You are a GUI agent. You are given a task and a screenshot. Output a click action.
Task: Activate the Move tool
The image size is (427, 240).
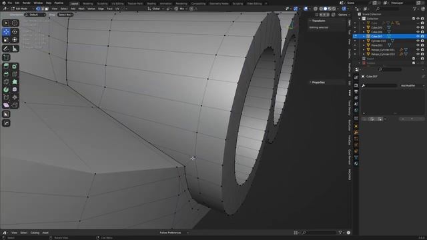[6, 32]
